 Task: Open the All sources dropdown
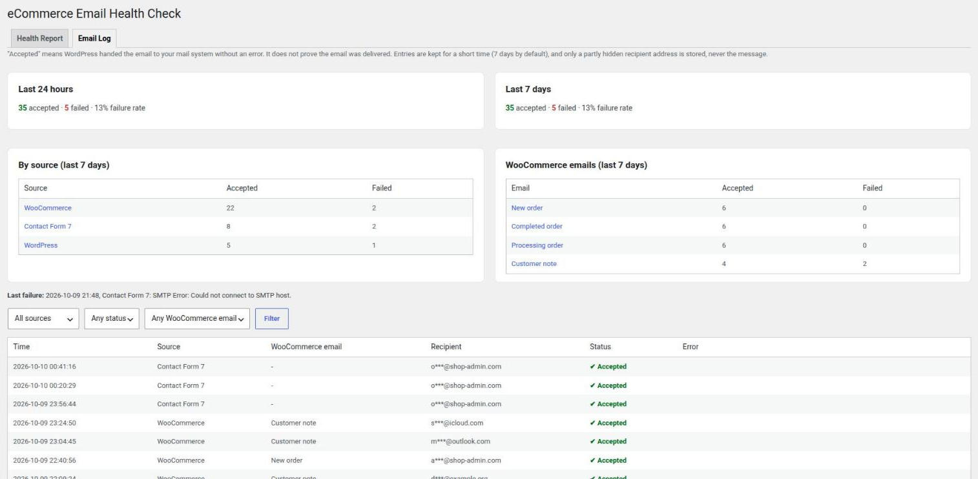(43, 318)
